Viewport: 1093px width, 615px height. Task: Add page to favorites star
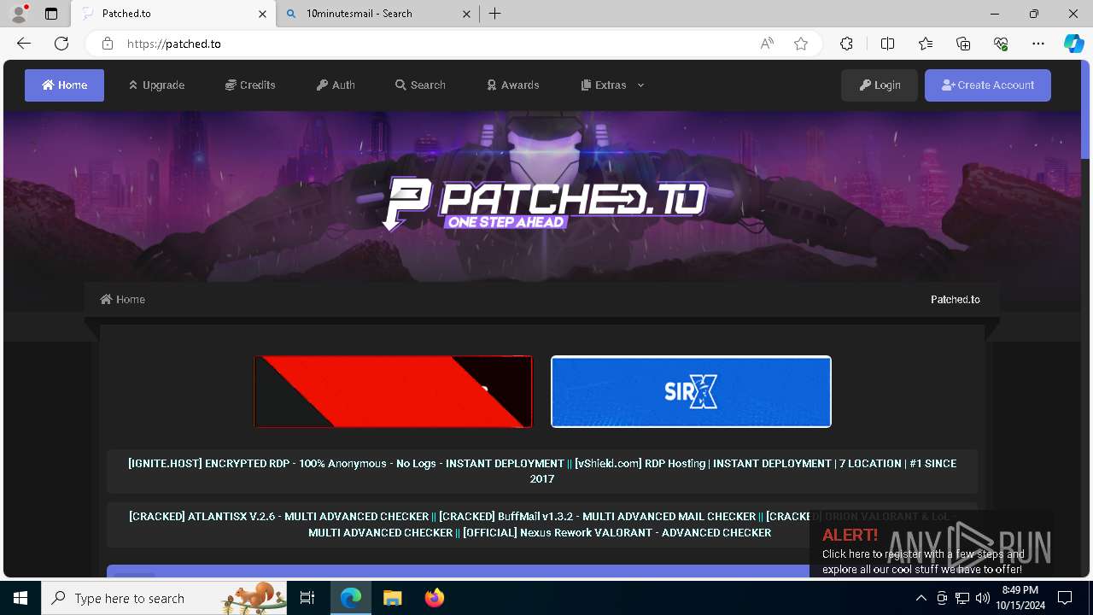point(801,44)
